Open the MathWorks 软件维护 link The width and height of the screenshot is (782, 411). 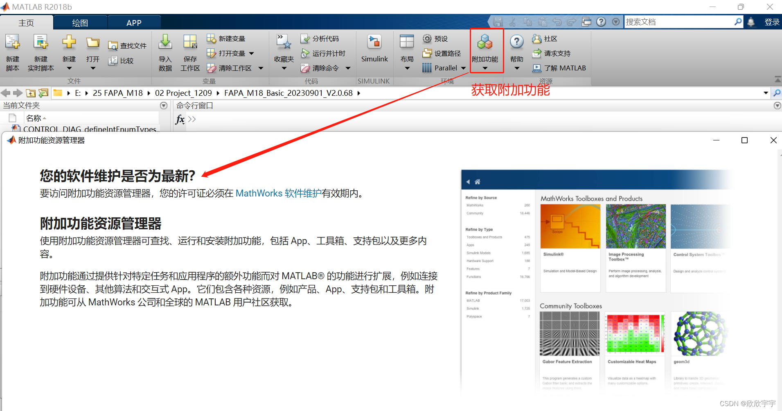click(x=278, y=193)
